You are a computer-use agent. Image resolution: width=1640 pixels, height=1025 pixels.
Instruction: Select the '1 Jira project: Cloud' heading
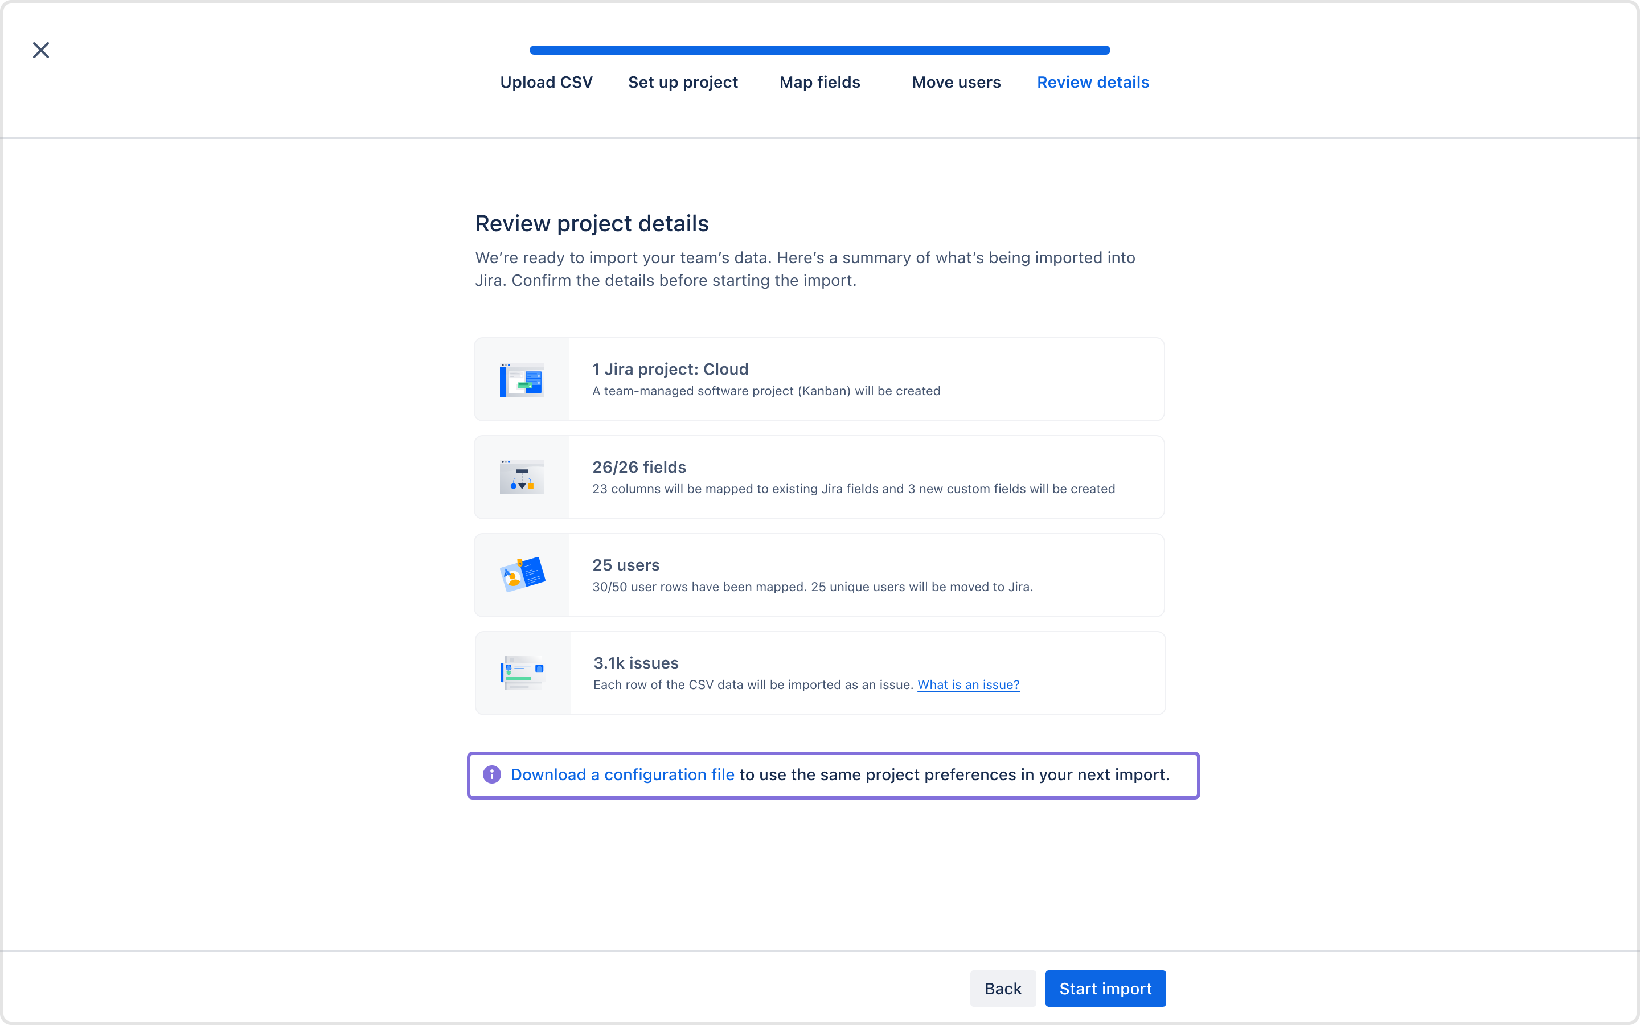[x=670, y=369]
